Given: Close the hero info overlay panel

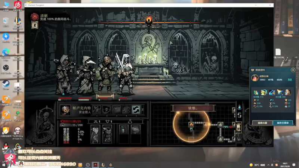Looking at the screenshot, I should coord(293,70).
